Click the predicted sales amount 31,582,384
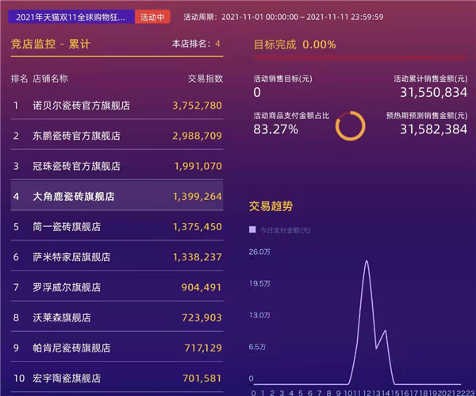 (x=433, y=129)
